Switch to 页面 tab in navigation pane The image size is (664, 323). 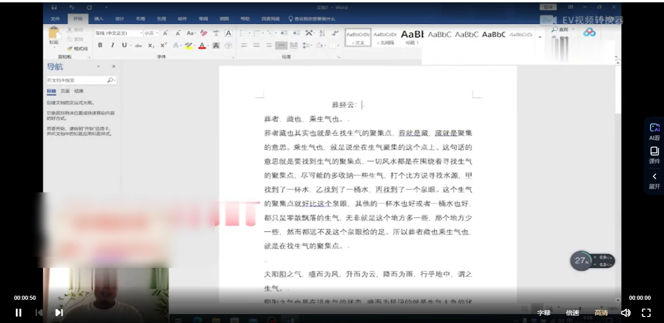(x=65, y=91)
